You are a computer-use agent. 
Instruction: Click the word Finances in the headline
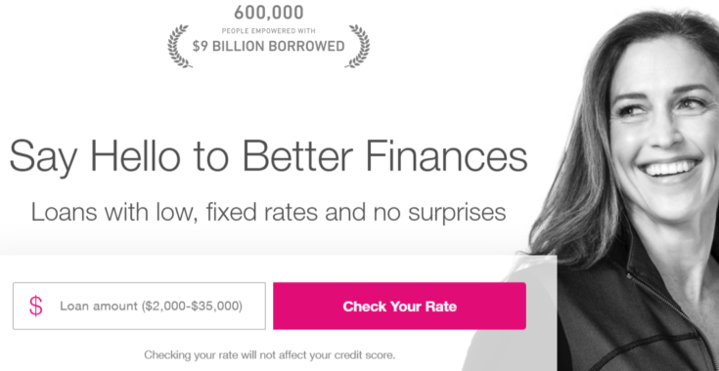point(447,154)
